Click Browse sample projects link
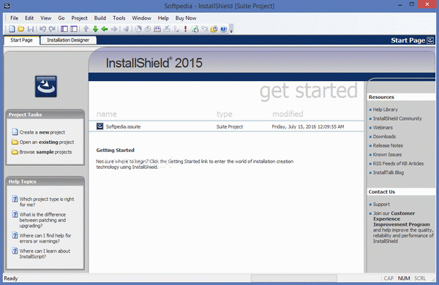Screen dimensions: 439x285 coord(45,152)
